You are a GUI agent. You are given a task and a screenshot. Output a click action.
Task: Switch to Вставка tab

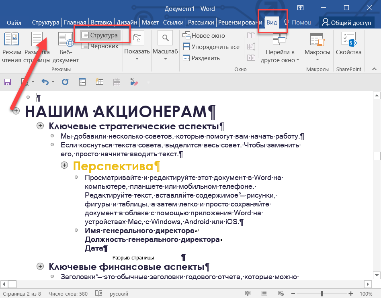(x=101, y=22)
